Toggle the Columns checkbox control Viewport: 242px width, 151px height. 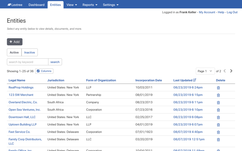point(44,71)
